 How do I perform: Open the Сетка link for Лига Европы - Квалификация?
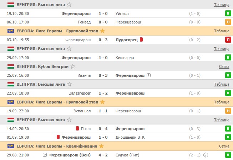224,146
